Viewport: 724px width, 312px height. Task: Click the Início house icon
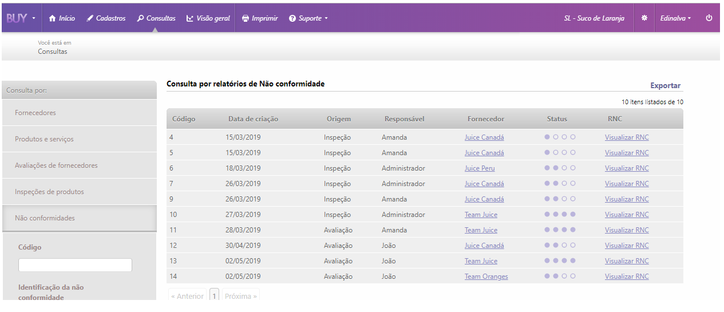(52, 18)
